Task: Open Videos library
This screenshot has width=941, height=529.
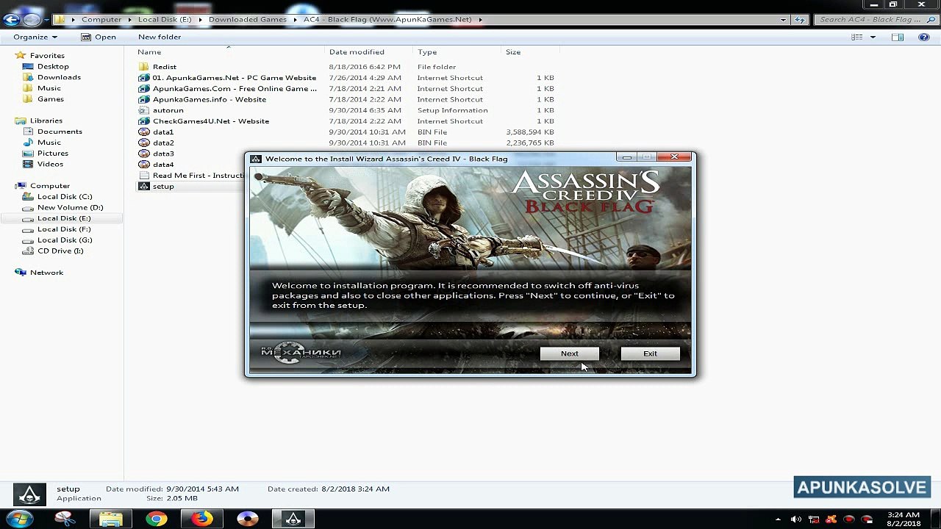Action: click(x=51, y=164)
